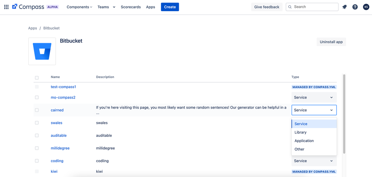Screen dimensions: 372x177
Task: Expand the Components menu
Action: tap(79, 7)
